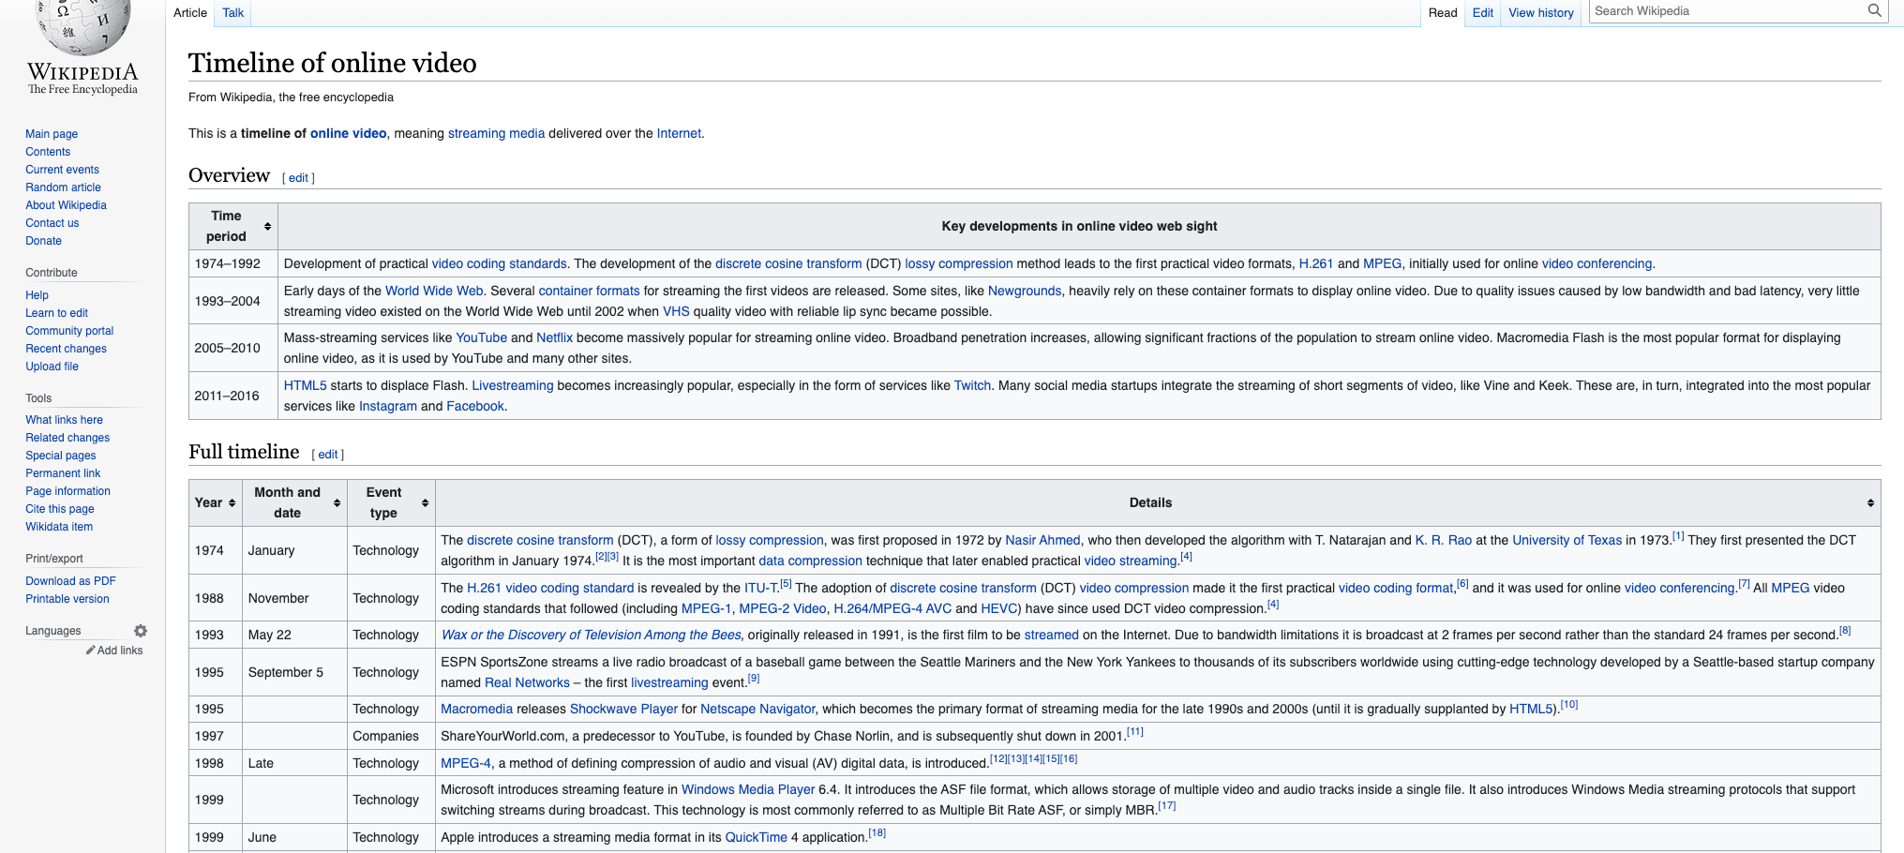1904x853 pixels.
Task: Open the View history tab
Action: 1541,13
